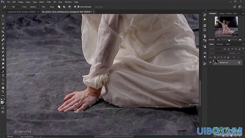
Task: Select the Horizontal Type tool
Action: click(x=3, y=76)
